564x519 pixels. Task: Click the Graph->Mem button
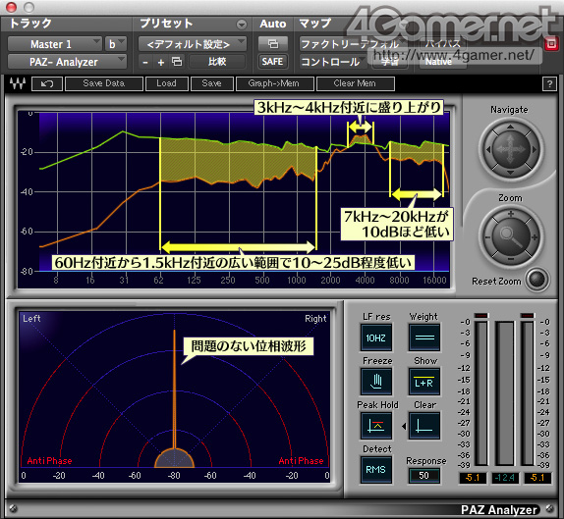[x=274, y=83]
